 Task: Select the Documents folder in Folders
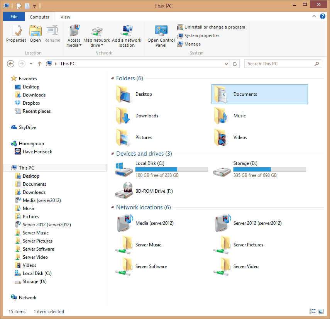(x=260, y=94)
